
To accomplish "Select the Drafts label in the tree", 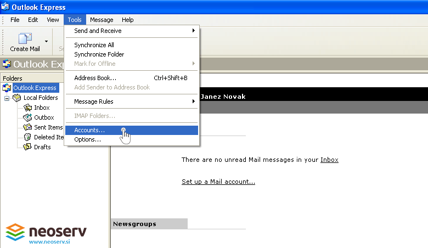I will tap(42, 147).
